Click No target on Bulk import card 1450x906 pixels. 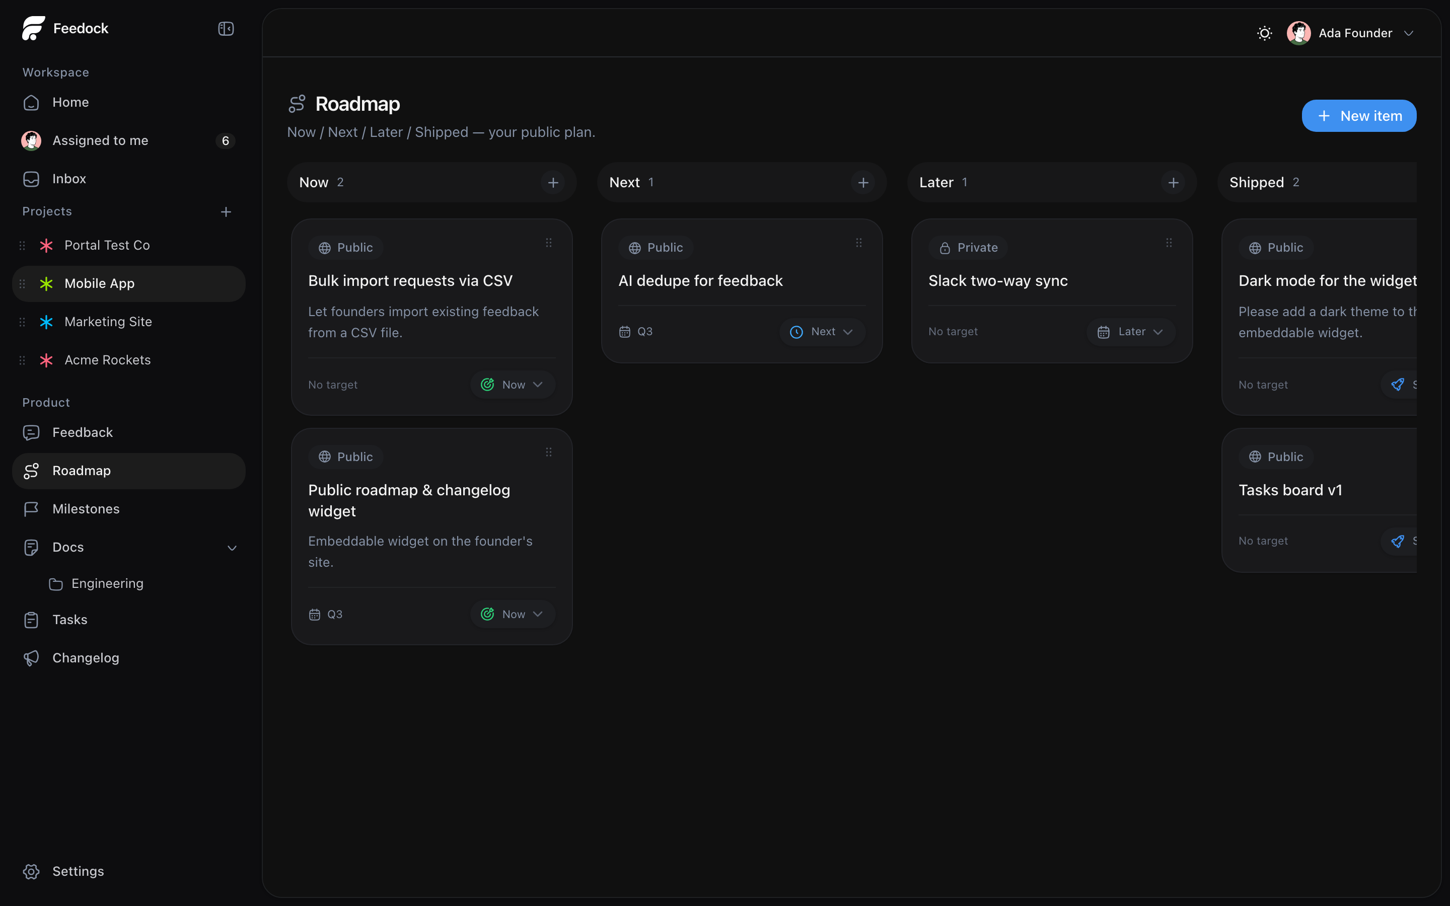[x=332, y=385]
